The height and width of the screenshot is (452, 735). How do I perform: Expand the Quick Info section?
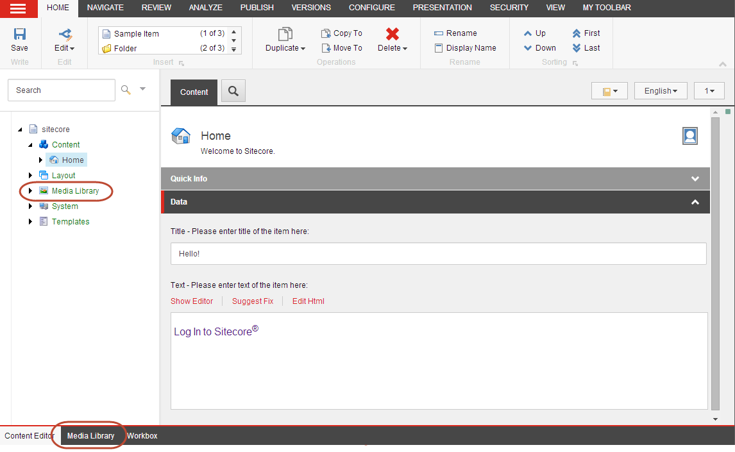[x=695, y=178]
